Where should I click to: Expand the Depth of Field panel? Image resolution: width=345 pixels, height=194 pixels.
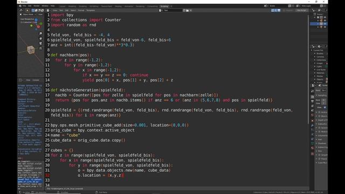point(322,120)
